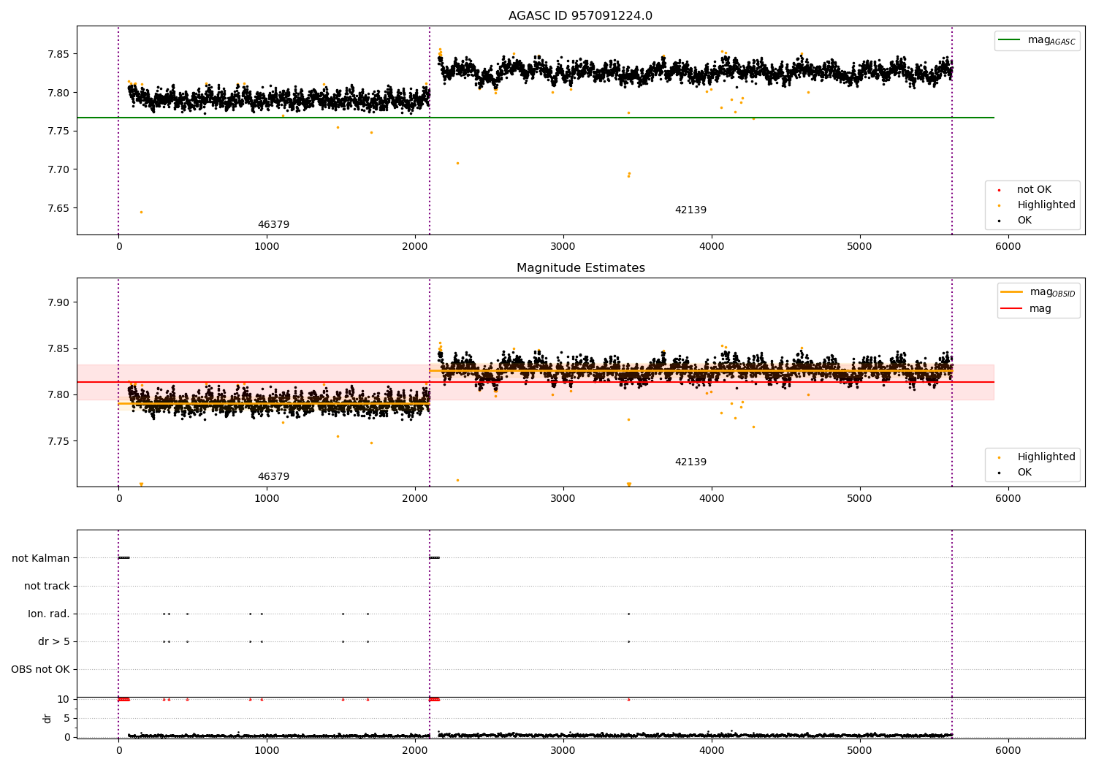Click "Highlighted" in the Magnitude Estimates plot legend

[x=1046, y=457]
